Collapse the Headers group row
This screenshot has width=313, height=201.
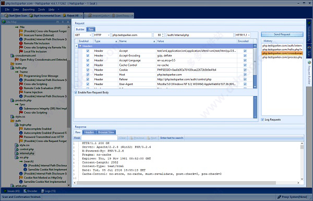[x=80, y=46]
